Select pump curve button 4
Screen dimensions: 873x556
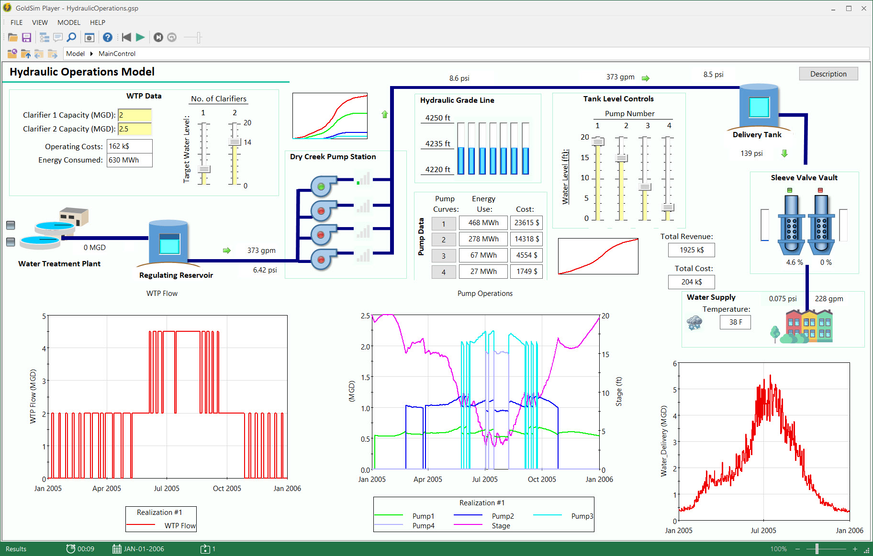click(444, 272)
